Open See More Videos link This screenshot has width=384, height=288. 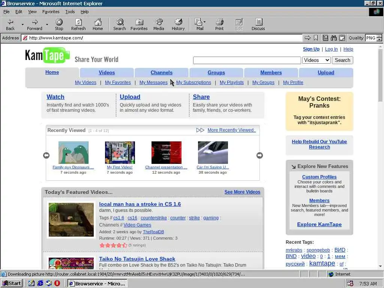[x=243, y=192]
